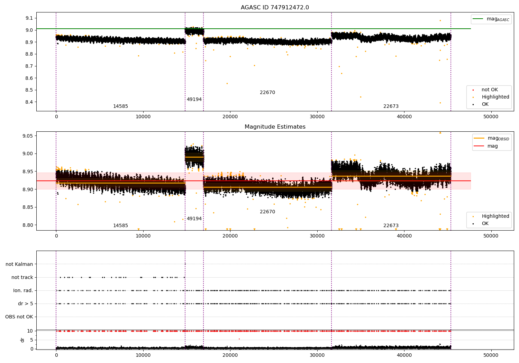Click obsid label 22670 in Magnitude Estimates plot

click(267, 212)
